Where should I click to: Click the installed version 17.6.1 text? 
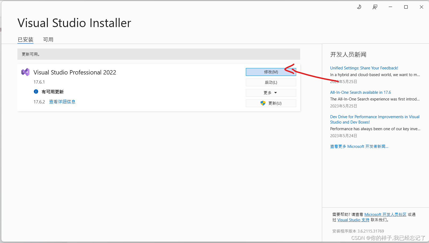[x=39, y=82]
